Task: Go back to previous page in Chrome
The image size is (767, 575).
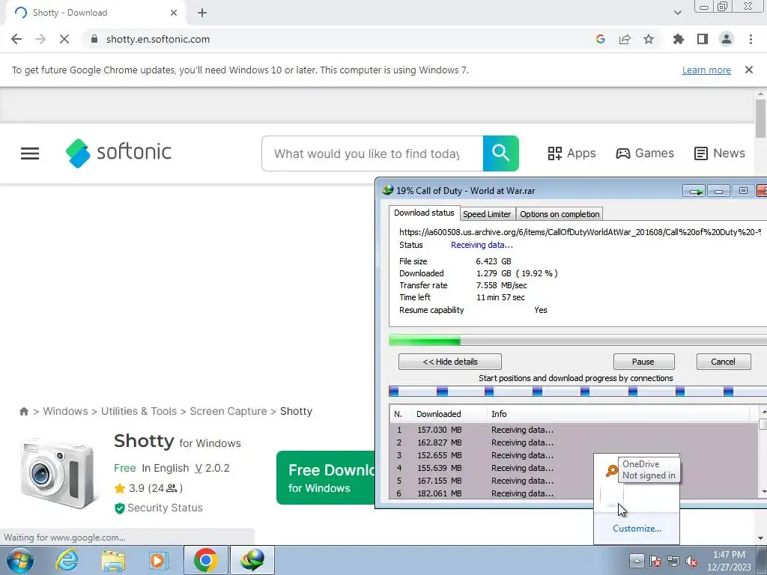Action: tap(16, 39)
